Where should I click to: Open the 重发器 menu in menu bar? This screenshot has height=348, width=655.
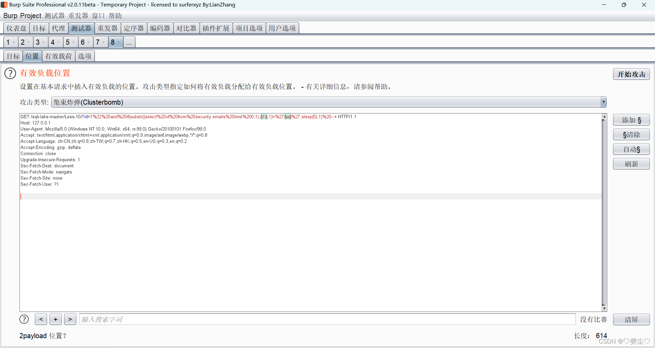coord(78,16)
